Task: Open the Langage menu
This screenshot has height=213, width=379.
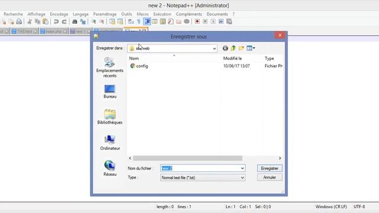Action: 81,14
